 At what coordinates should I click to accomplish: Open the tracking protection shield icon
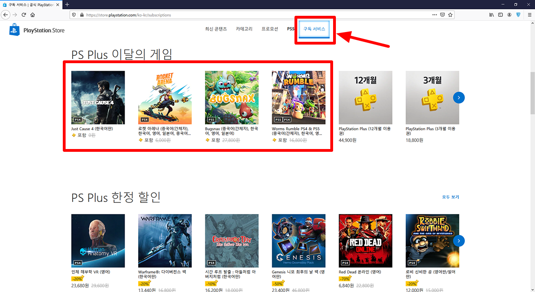point(74,15)
